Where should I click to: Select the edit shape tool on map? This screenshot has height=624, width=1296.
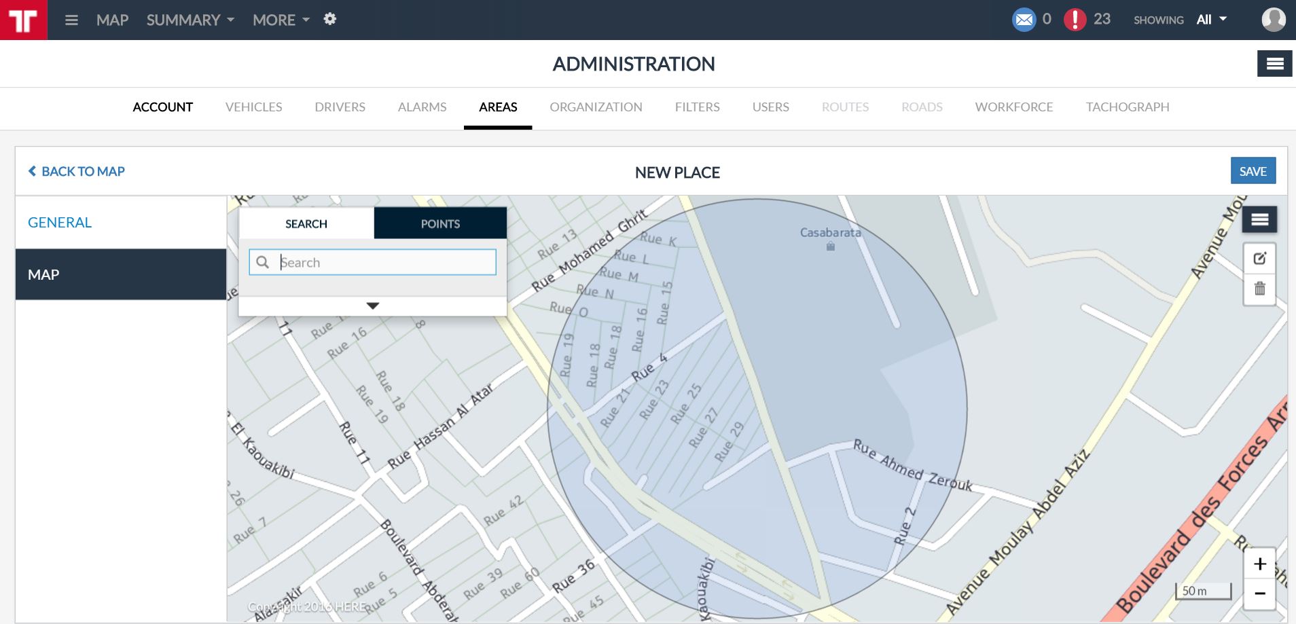point(1259,259)
